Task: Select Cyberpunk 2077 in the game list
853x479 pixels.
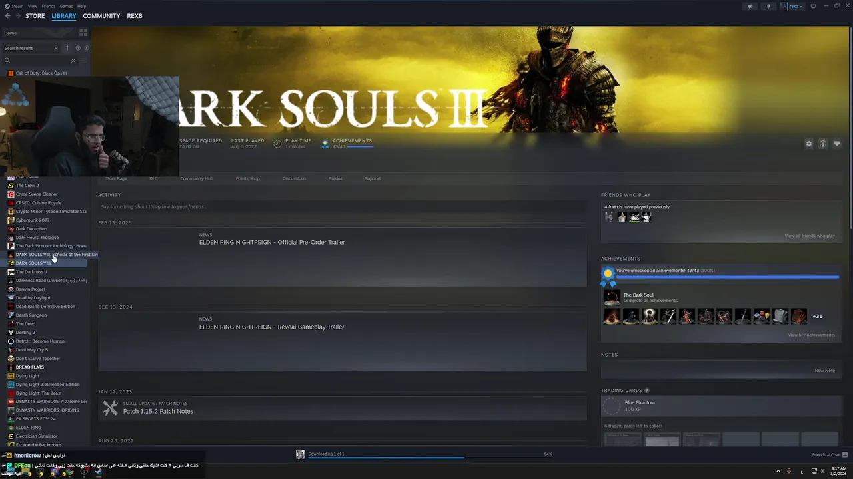Action: [x=33, y=220]
